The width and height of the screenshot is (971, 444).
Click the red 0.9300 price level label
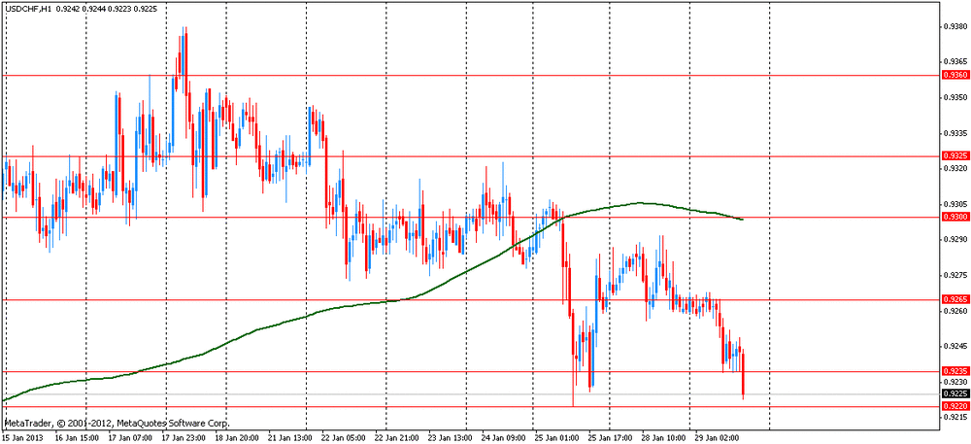coord(955,217)
